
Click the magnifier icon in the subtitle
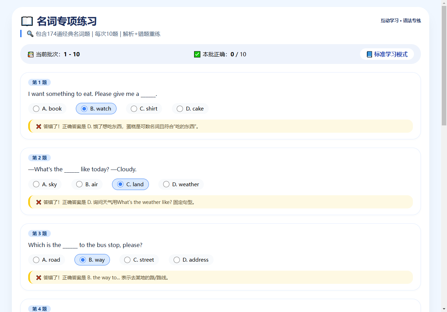[30, 34]
